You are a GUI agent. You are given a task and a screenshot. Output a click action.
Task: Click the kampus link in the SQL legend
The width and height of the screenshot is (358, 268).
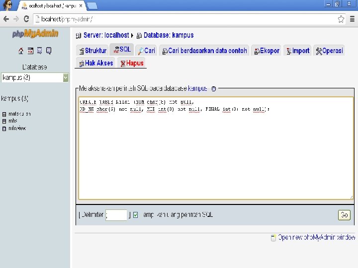[x=197, y=88]
